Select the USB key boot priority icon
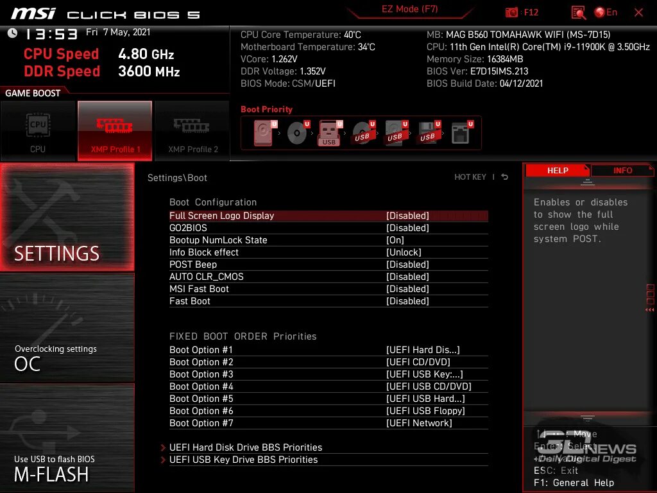 (x=330, y=133)
